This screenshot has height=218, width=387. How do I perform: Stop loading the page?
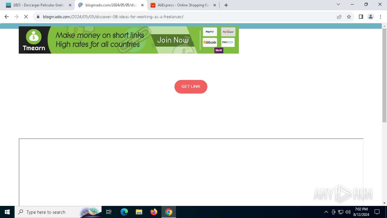26,17
